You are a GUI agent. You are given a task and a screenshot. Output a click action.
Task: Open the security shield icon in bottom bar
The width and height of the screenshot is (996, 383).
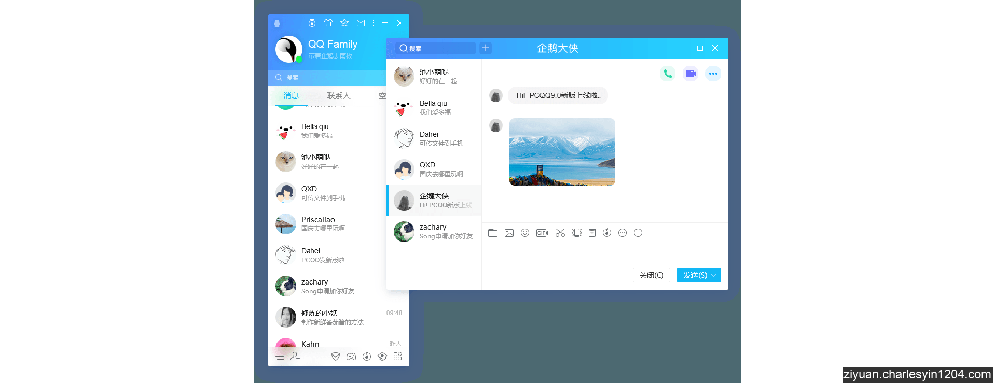point(336,356)
